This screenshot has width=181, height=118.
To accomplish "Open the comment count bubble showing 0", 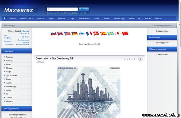I will 141,59.
